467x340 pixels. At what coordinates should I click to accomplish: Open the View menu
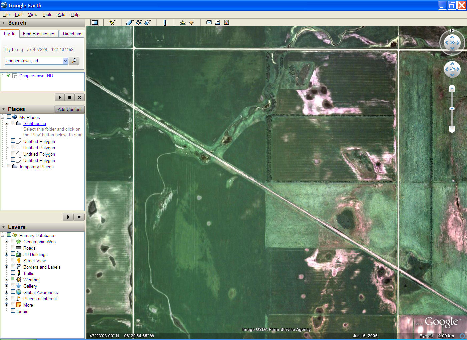click(33, 14)
